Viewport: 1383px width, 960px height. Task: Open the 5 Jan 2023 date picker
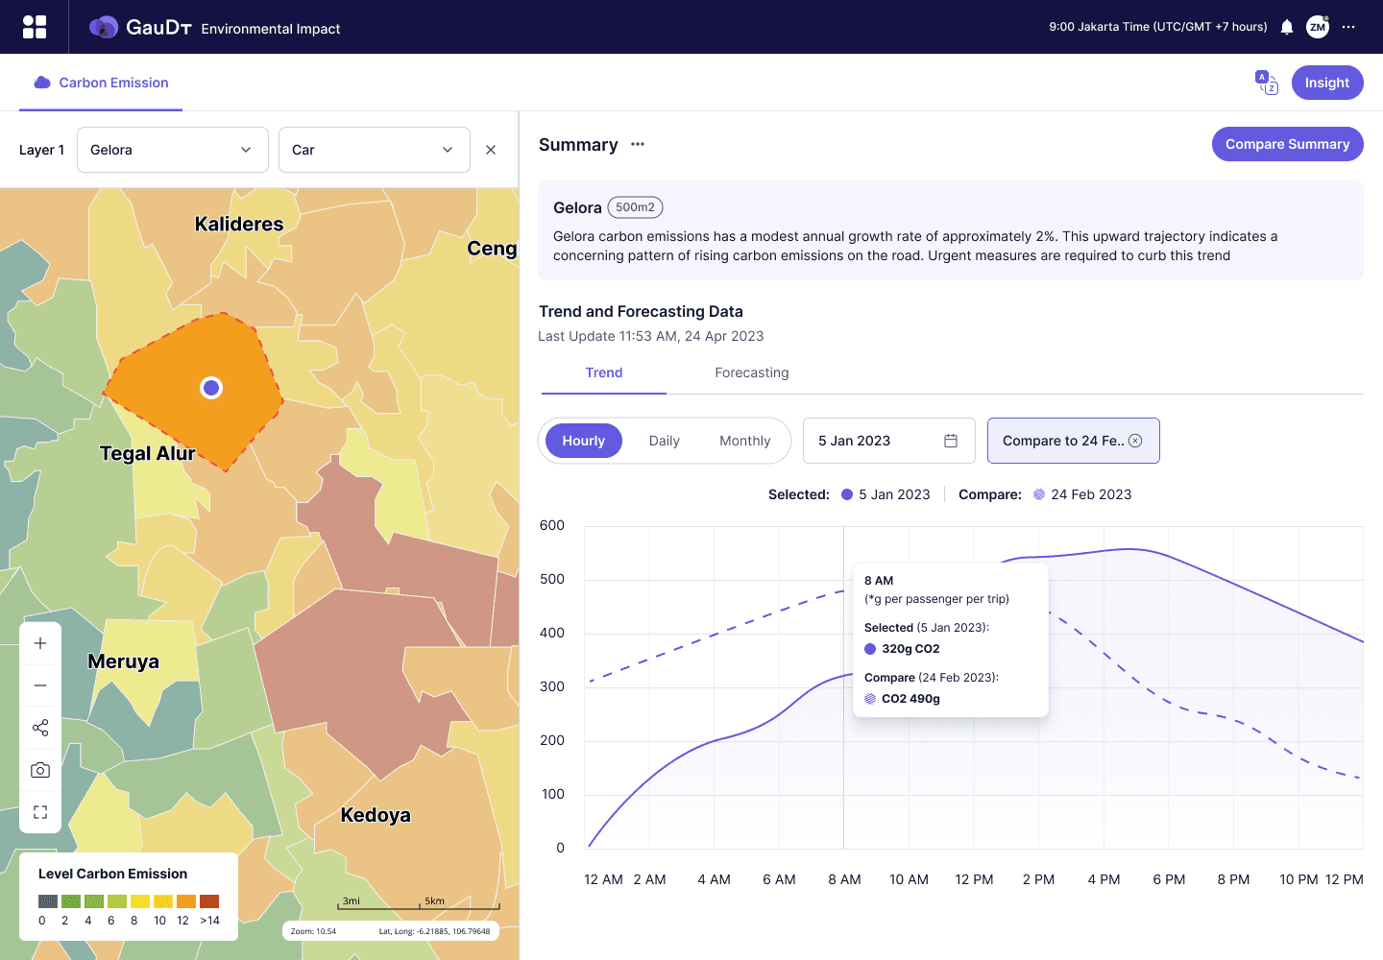click(889, 441)
